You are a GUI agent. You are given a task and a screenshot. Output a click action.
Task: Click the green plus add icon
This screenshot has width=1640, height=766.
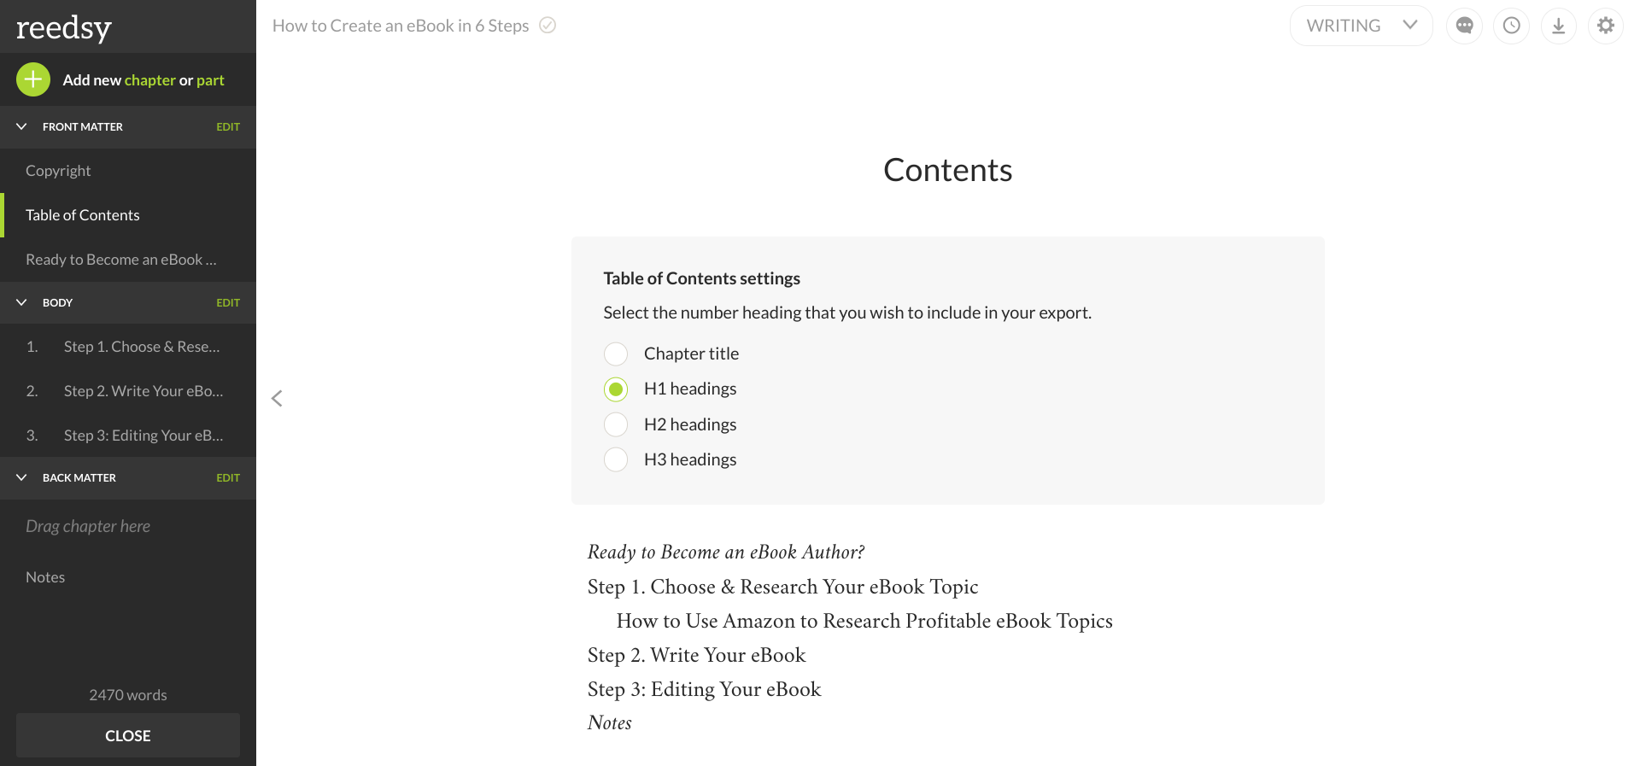point(33,80)
